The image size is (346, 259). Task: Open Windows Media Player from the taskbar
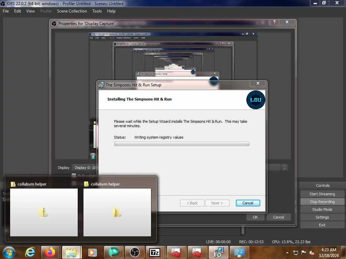tap(92, 252)
